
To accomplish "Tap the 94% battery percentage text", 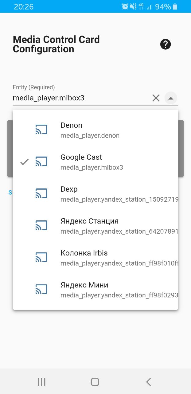I will (163, 6).
